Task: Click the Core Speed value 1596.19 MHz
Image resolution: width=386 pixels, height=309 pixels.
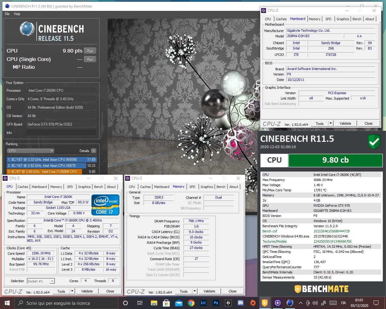Action: [x=41, y=253]
